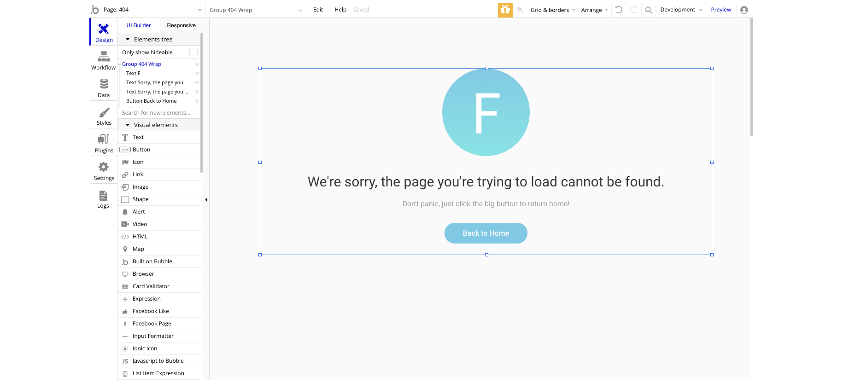Collapse the Visual elements section
This screenshot has height=383, width=843.
128,125
